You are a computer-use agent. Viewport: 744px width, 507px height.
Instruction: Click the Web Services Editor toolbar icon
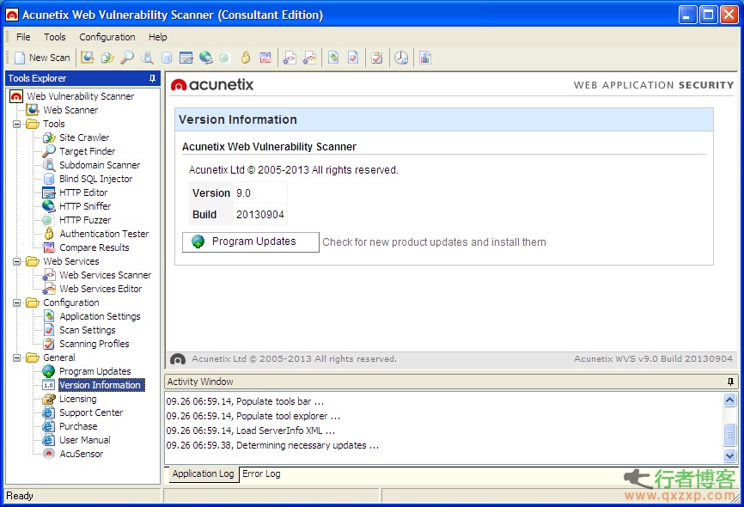tap(309, 58)
